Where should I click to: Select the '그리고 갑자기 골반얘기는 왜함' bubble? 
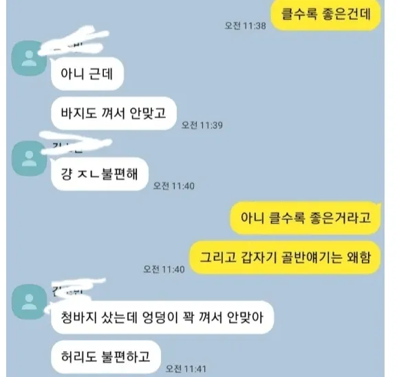pos(285,258)
